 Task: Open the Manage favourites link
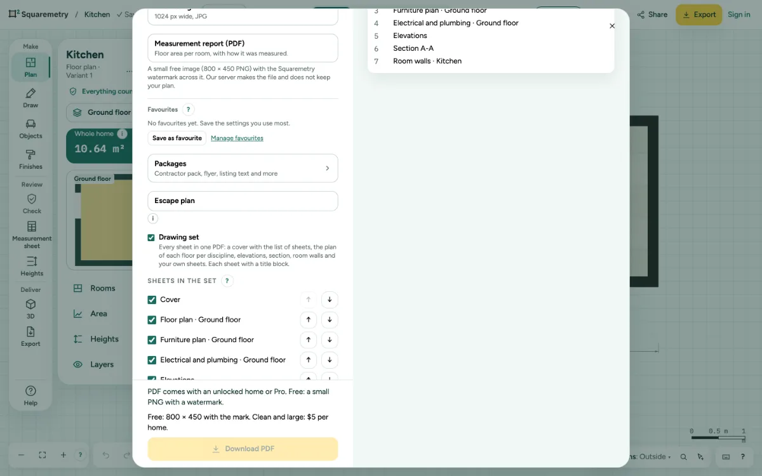pyautogui.click(x=237, y=138)
